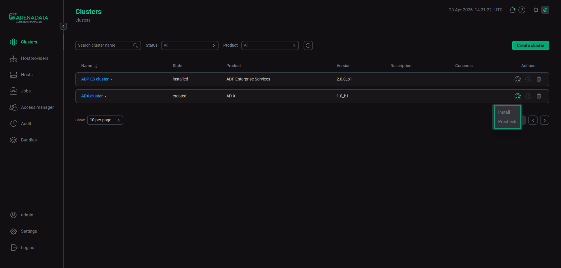Click the version "2.0.0_b1" cell
561x268 pixels.
tap(344, 79)
